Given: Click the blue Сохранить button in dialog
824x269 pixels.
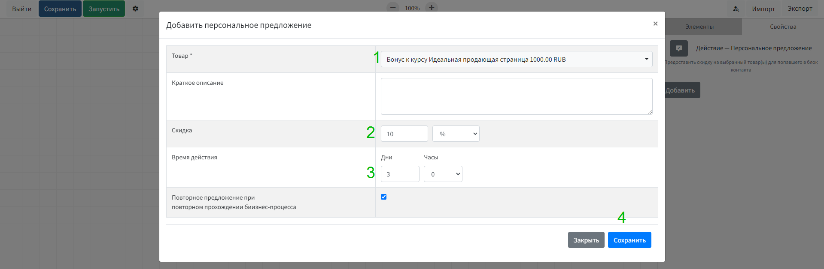Looking at the screenshot, I should click(x=629, y=240).
